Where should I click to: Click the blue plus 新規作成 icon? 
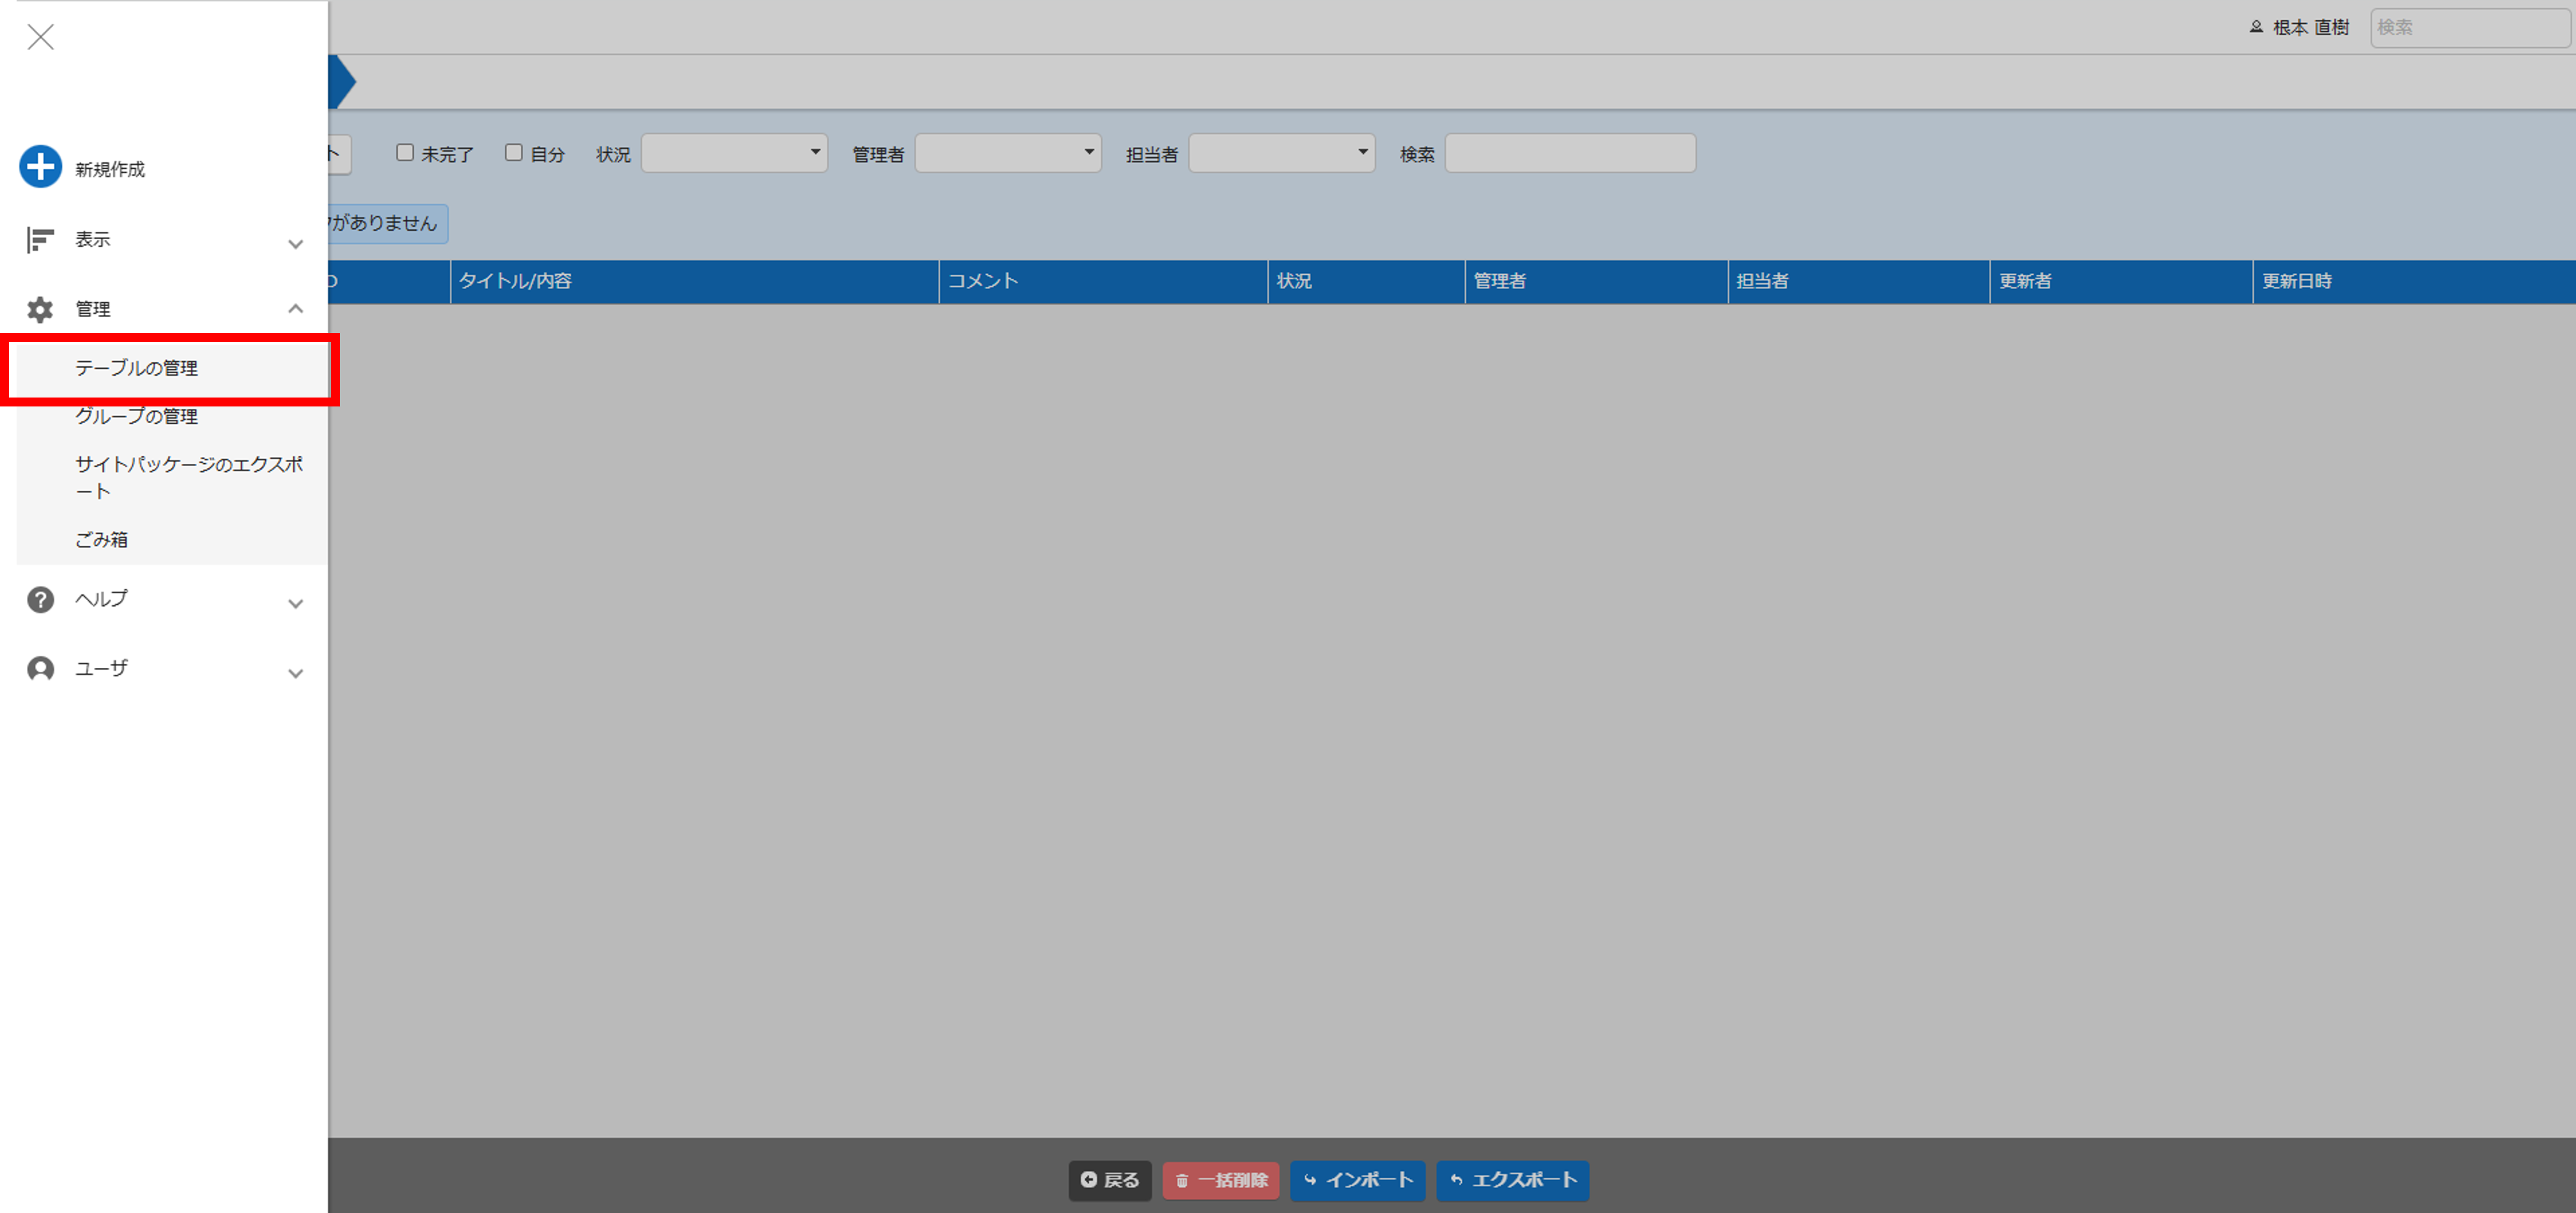click(41, 167)
